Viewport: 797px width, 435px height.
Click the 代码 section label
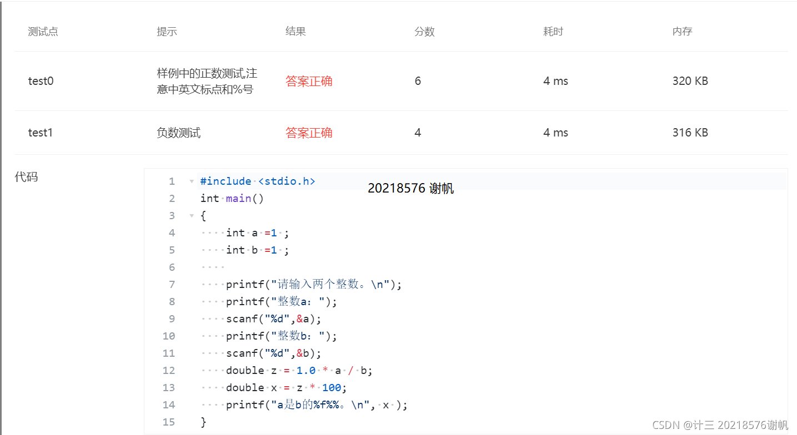pos(26,177)
